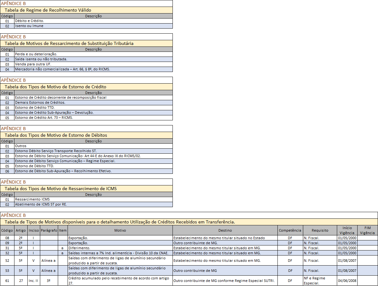Select the 'Competência' column header

point(290,230)
